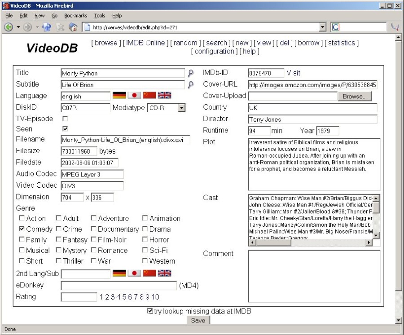
Task: Open the Help menu in menu bar
Action: (x=117, y=16)
